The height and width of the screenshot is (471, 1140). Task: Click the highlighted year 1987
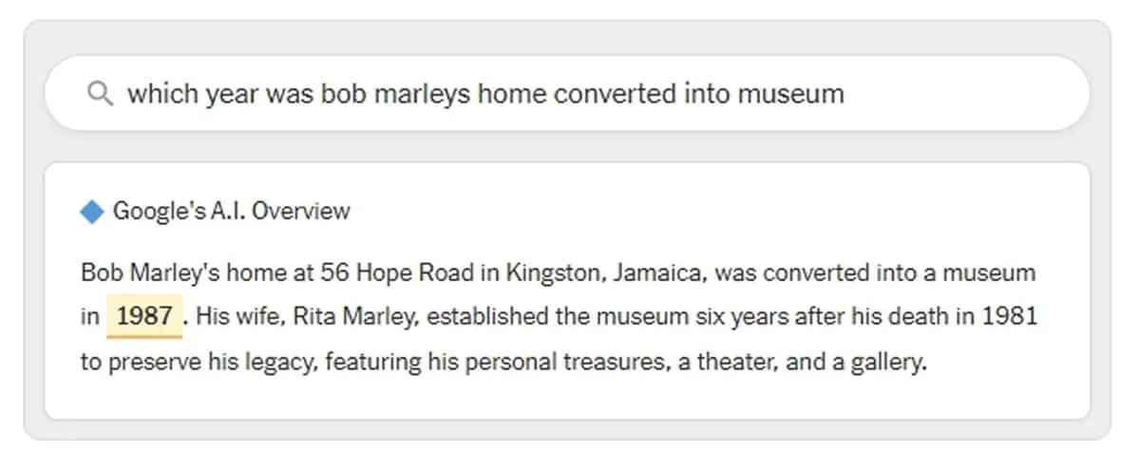coord(144,317)
